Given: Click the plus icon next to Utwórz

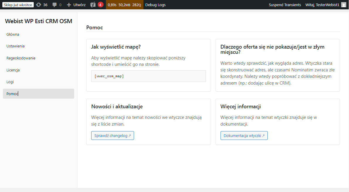Looking at the screenshot, I should [69, 5].
